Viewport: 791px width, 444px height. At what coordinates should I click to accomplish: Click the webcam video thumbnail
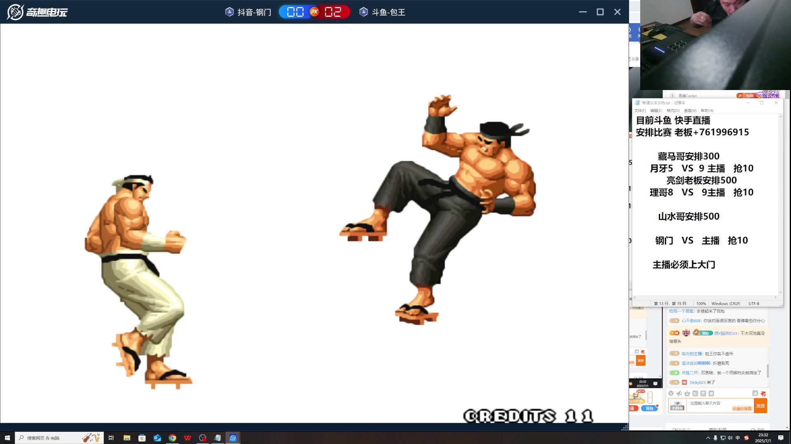716,45
